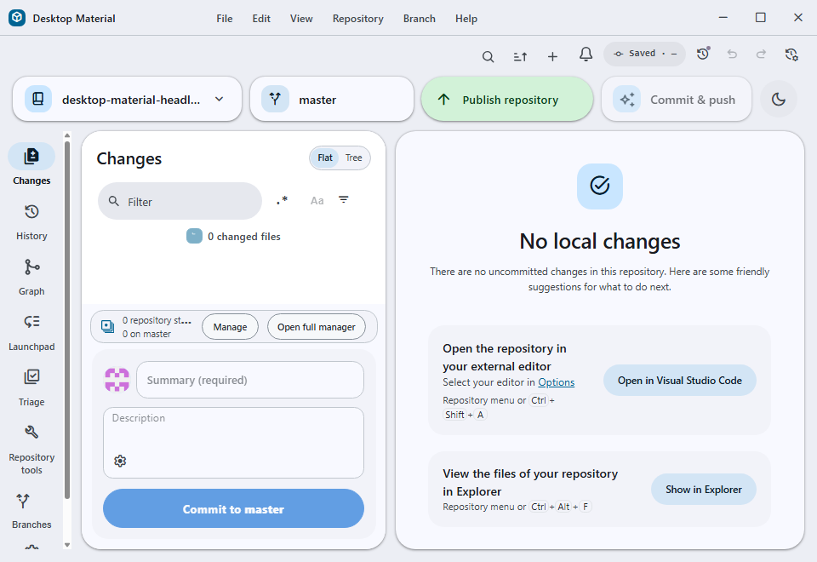
Task: Open the Launchpad sidebar section
Action: 31,333
